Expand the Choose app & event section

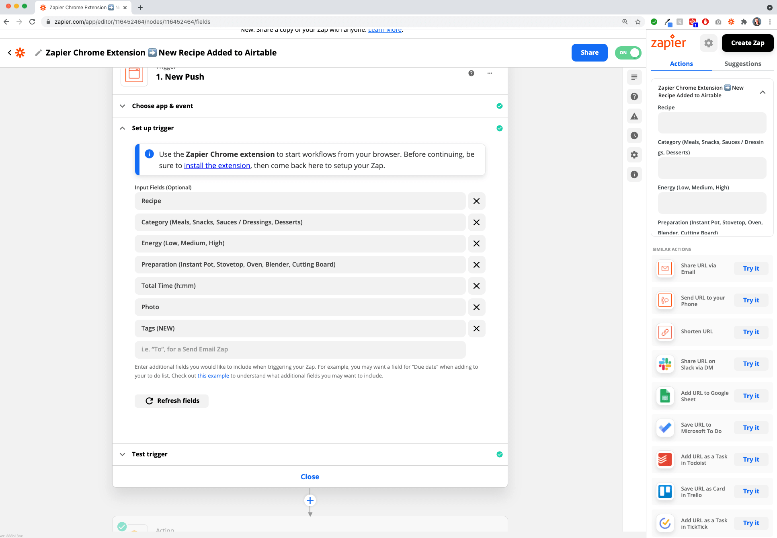pyautogui.click(x=310, y=106)
